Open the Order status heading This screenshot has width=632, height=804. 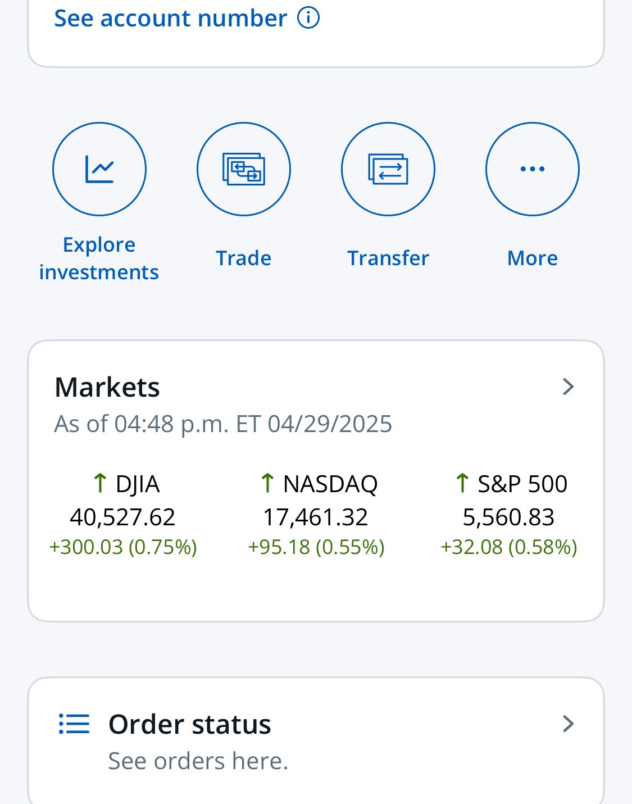click(x=190, y=724)
